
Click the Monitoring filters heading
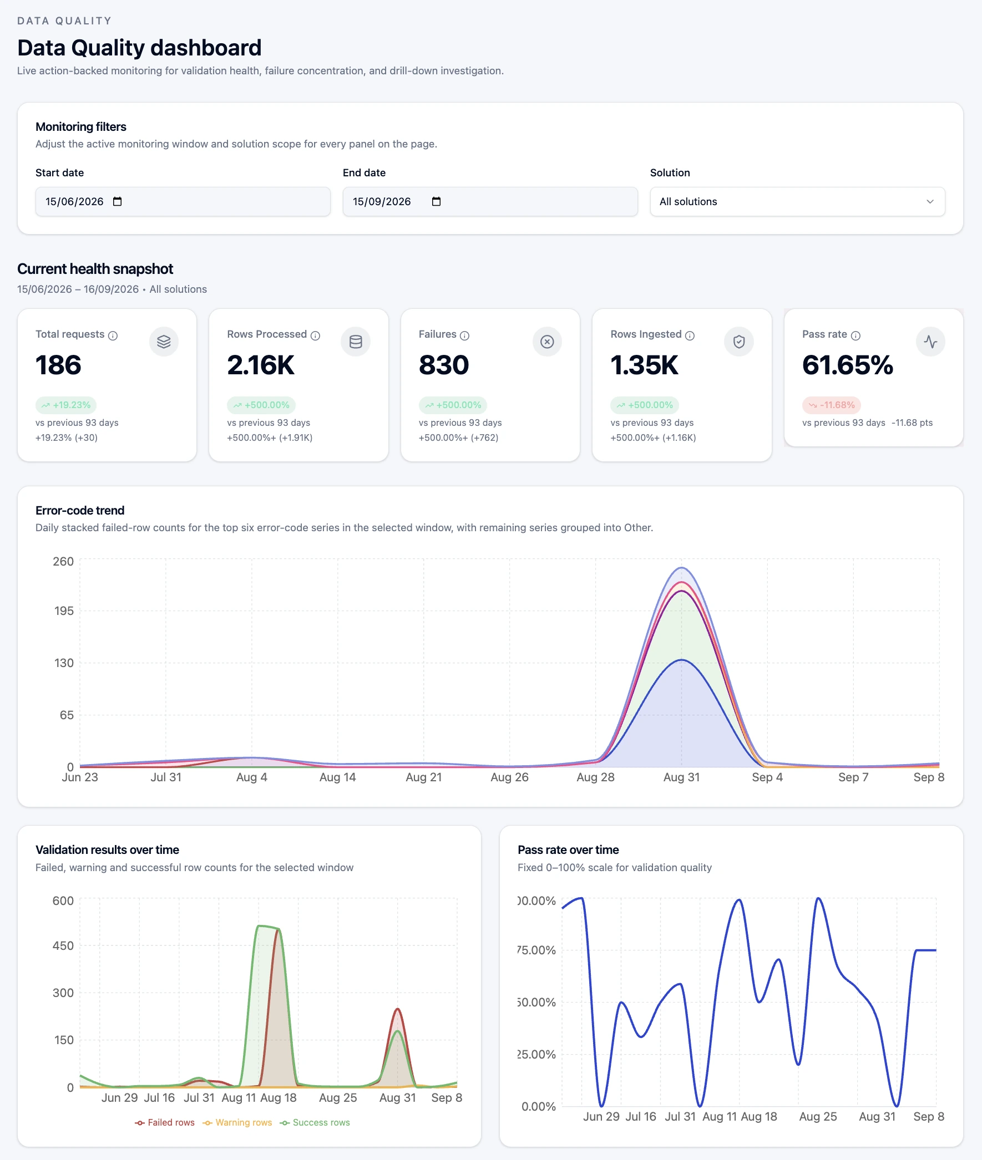[80, 127]
